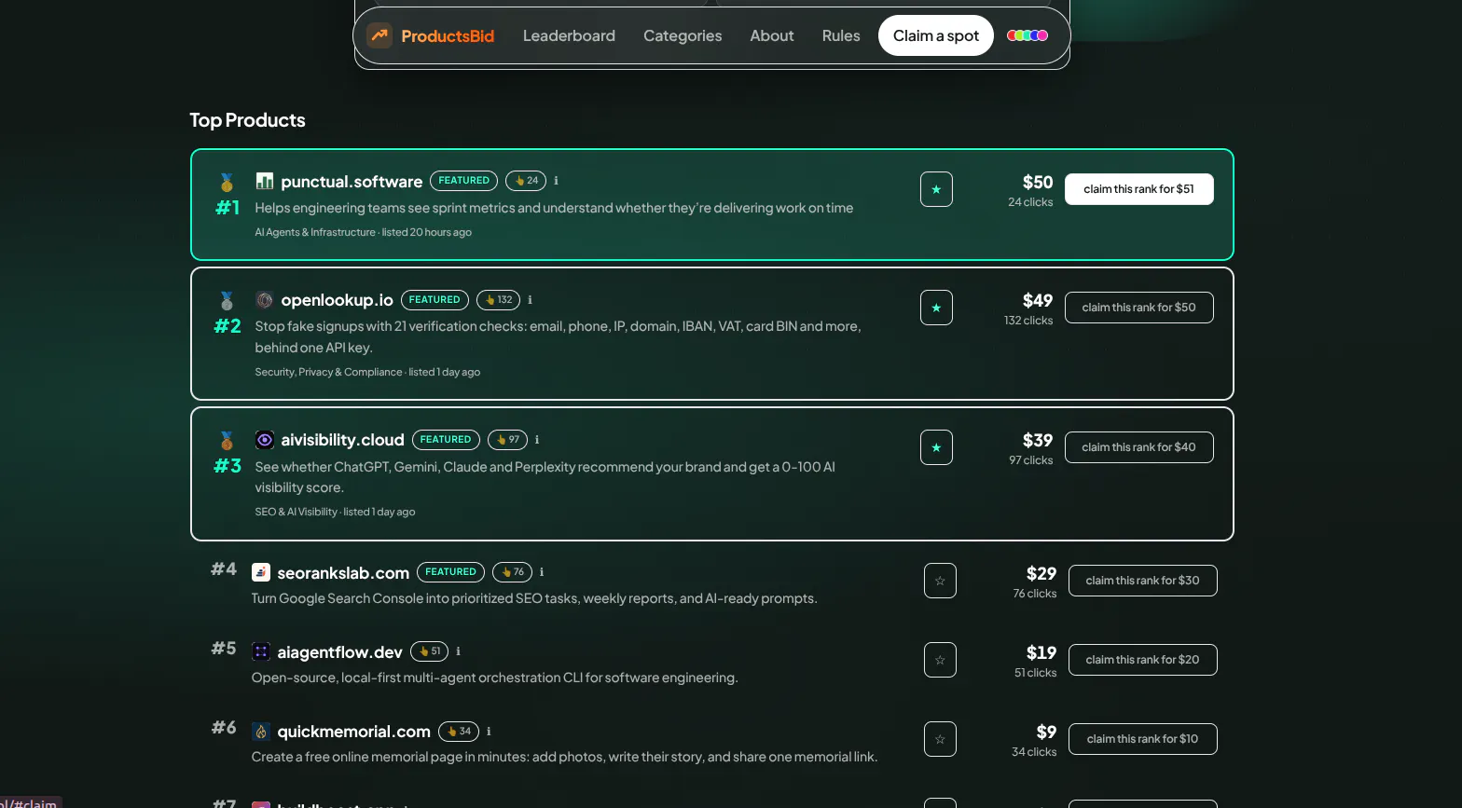Open the openlookup.io product title
Image resolution: width=1462 pixels, height=808 pixels.
click(x=337, y=300)
